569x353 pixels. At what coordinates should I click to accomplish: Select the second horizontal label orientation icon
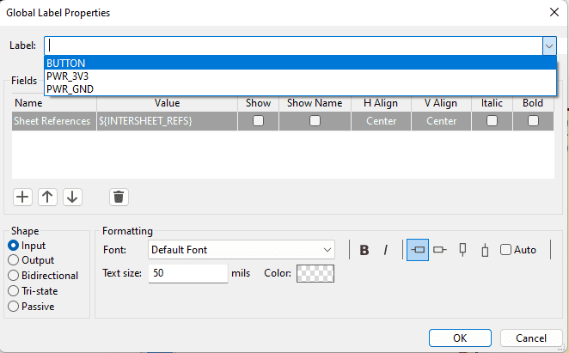[x=440, y=250]
